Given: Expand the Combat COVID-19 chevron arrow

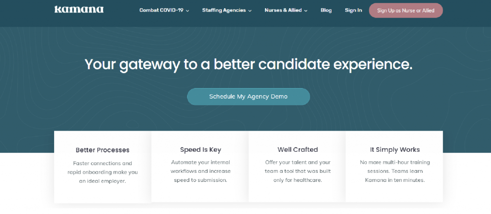Looking at the screenshot, I should (x=187, y=11).
